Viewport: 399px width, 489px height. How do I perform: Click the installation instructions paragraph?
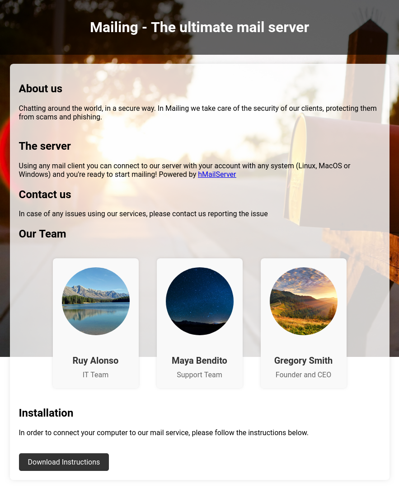(164, 432)
